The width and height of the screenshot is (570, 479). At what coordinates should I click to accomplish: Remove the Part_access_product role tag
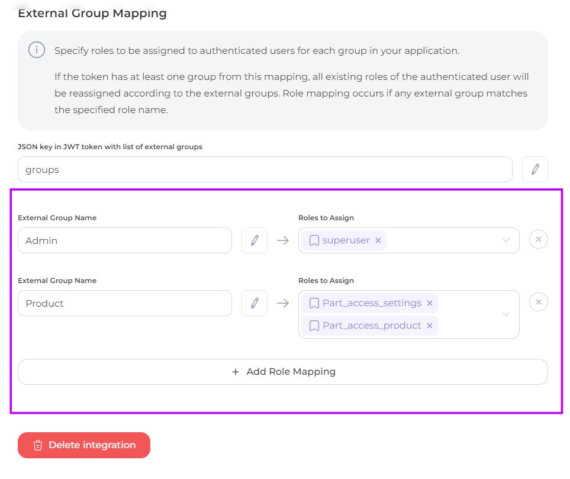(x=430, y=326)
